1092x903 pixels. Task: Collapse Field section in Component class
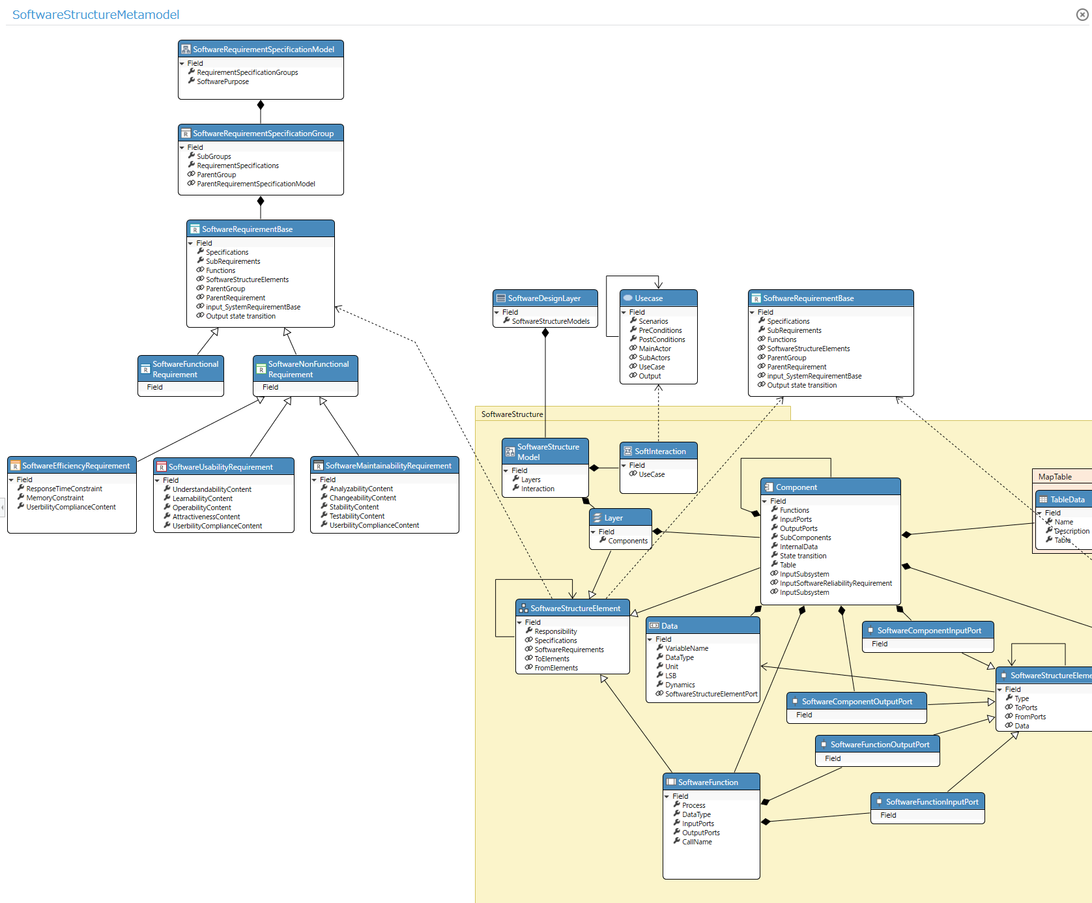[x=766, y=501]
